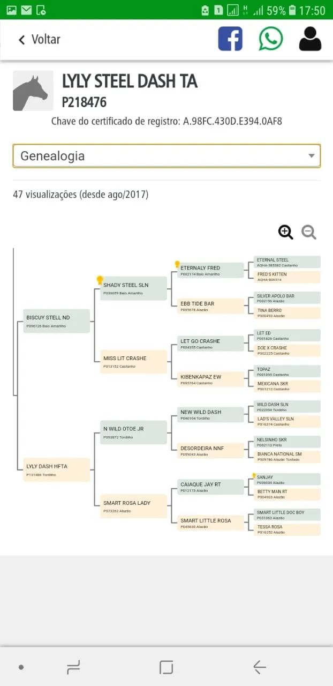Open the Genealogia dropdown

click(x=166, y=156)
